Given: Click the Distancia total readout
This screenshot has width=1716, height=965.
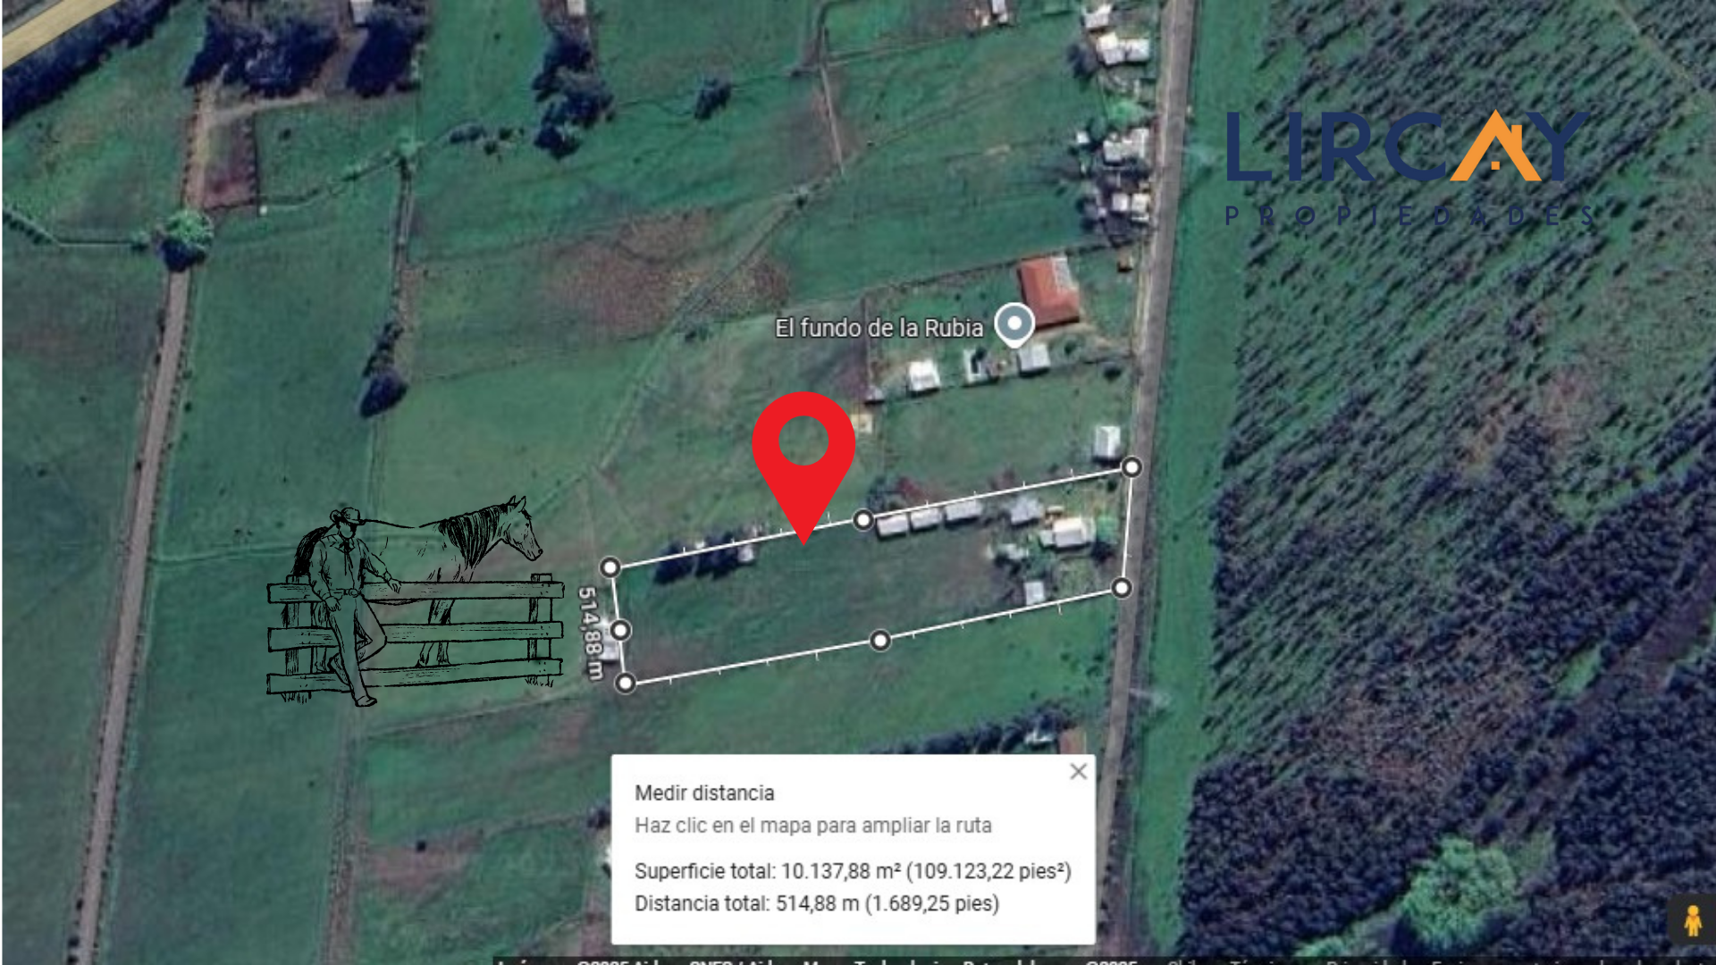Looking at the screenshot, I should (x=817, y=903).
